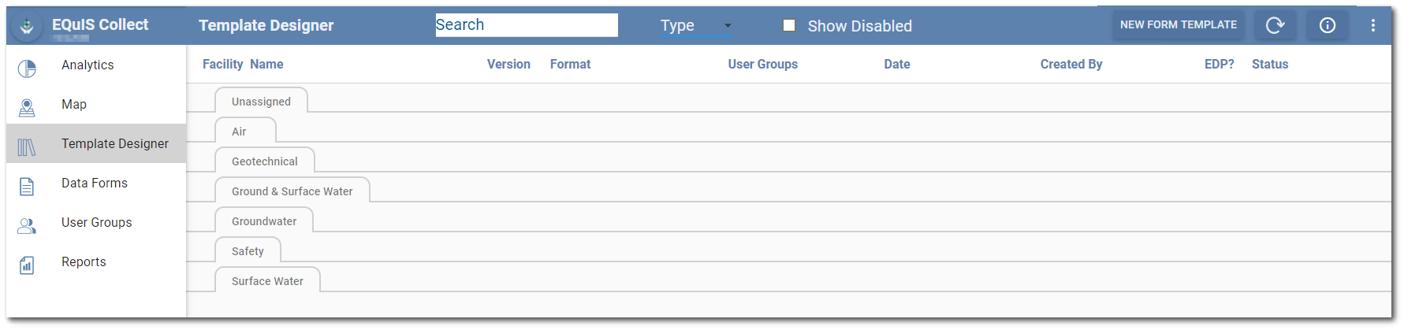This screenshot has width=1404, height=330.
Task: Expand the Ground & Surface Water group
Action: click(x=292, y=191)
